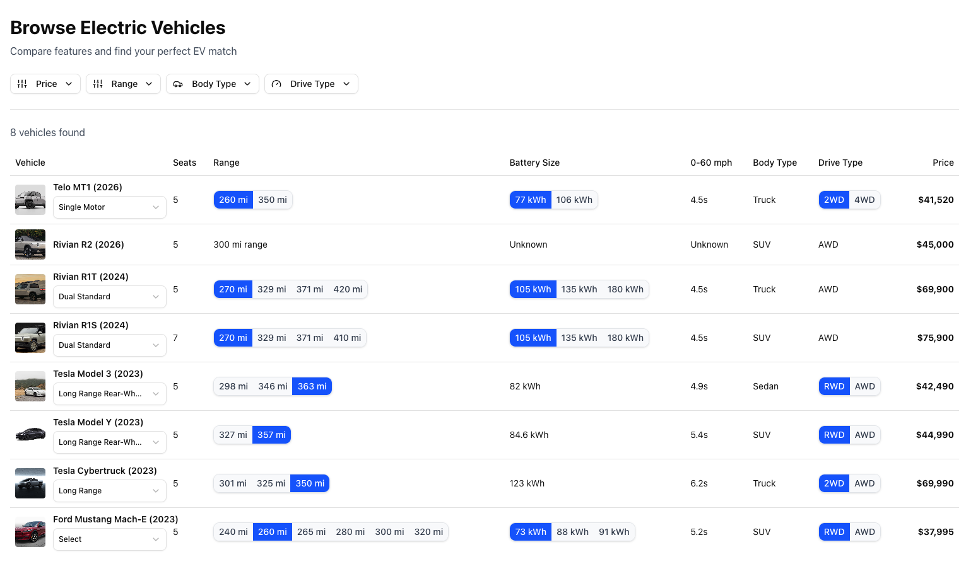
Task: Expand the Body Type filter chevron
Action: click(247, 84)
